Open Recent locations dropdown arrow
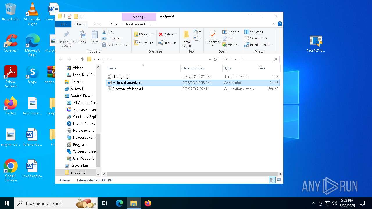The image size is (372, 209). point(76,59)
